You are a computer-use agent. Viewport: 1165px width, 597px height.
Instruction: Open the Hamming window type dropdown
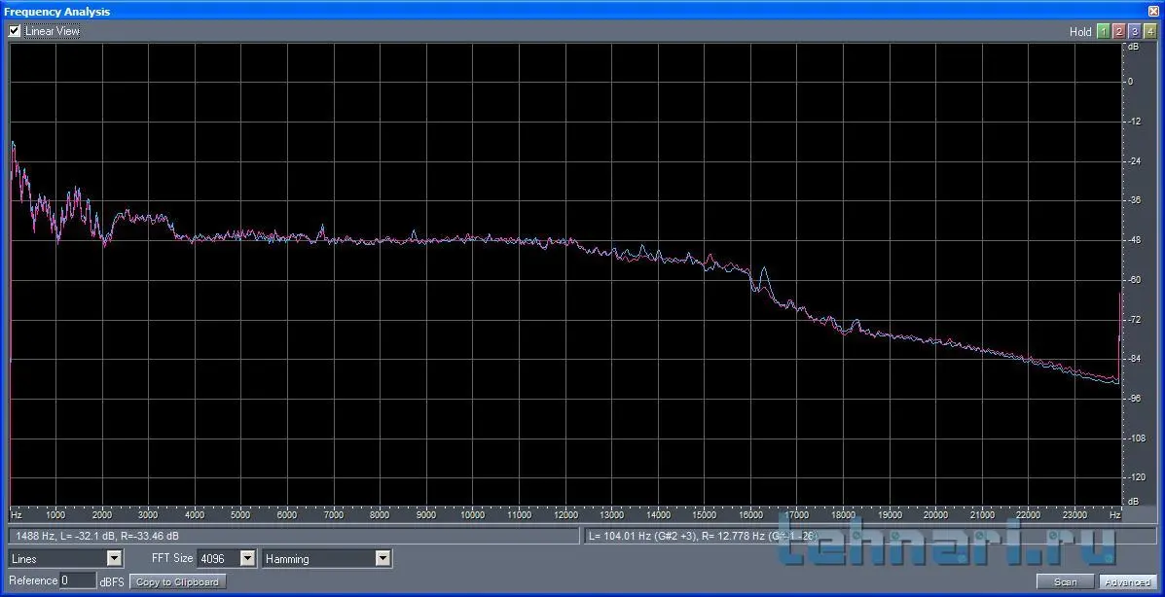382,558
